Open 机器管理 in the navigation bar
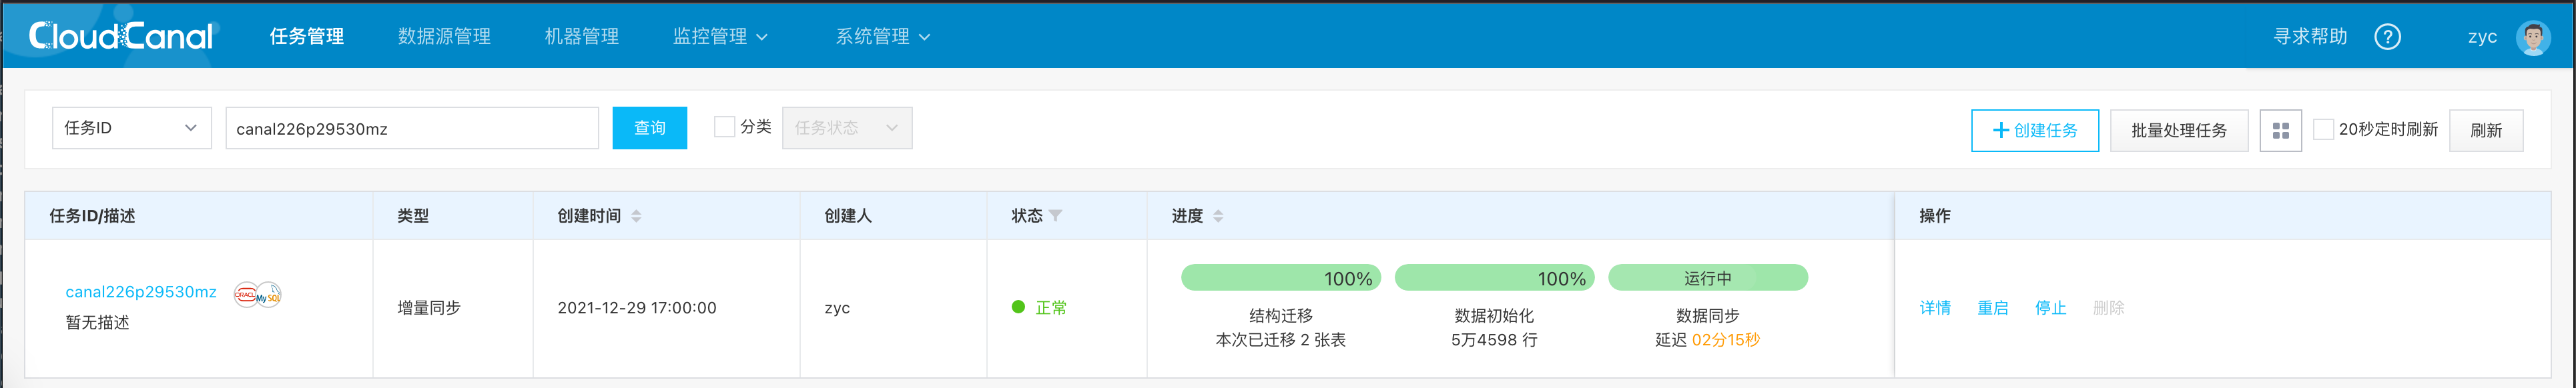Image resolution: width=2576 pixels, height=388 pixels. [x=581, y=37]
